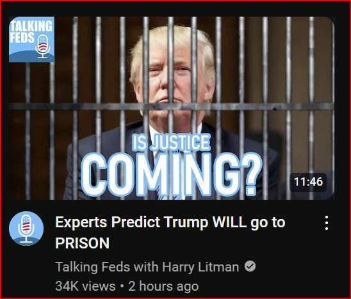351x299 pixels.
Task: Click the TALKING FEDS text in the thumbnail logo
Action: pos(31,31)
